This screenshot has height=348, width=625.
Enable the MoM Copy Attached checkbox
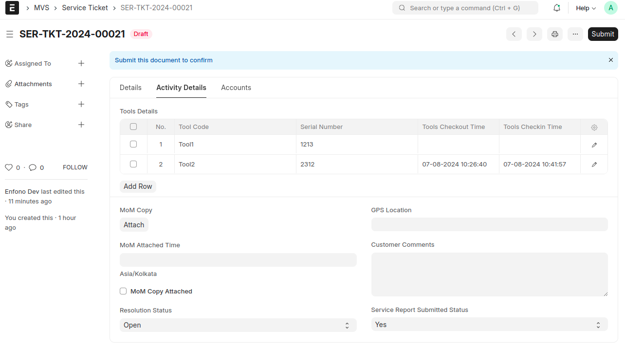click(x=123, y=291)
